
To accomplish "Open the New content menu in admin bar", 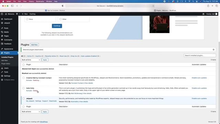I will pyautogui.click(x=25, y=14).
